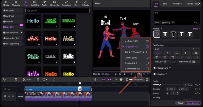Toggle text track visibility eye
Screen dimensions: 203x107
[9, 89]
